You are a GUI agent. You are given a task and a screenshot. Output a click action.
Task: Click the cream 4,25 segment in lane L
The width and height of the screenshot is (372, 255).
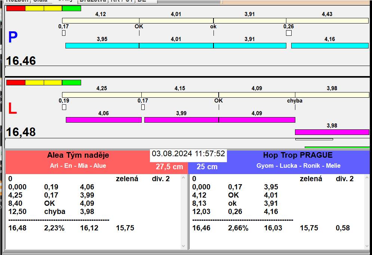tap(102, 95)
